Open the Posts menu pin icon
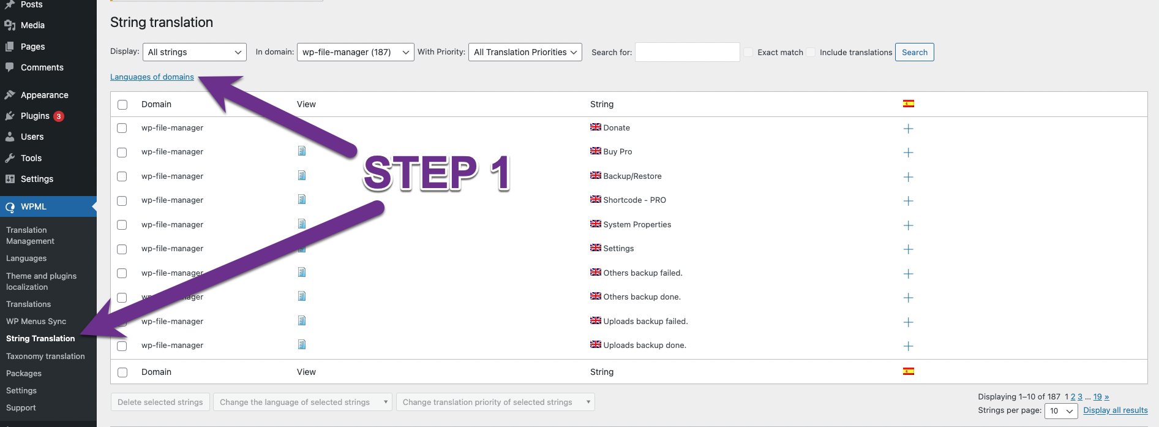1159x427 pixels. point(10,4)
